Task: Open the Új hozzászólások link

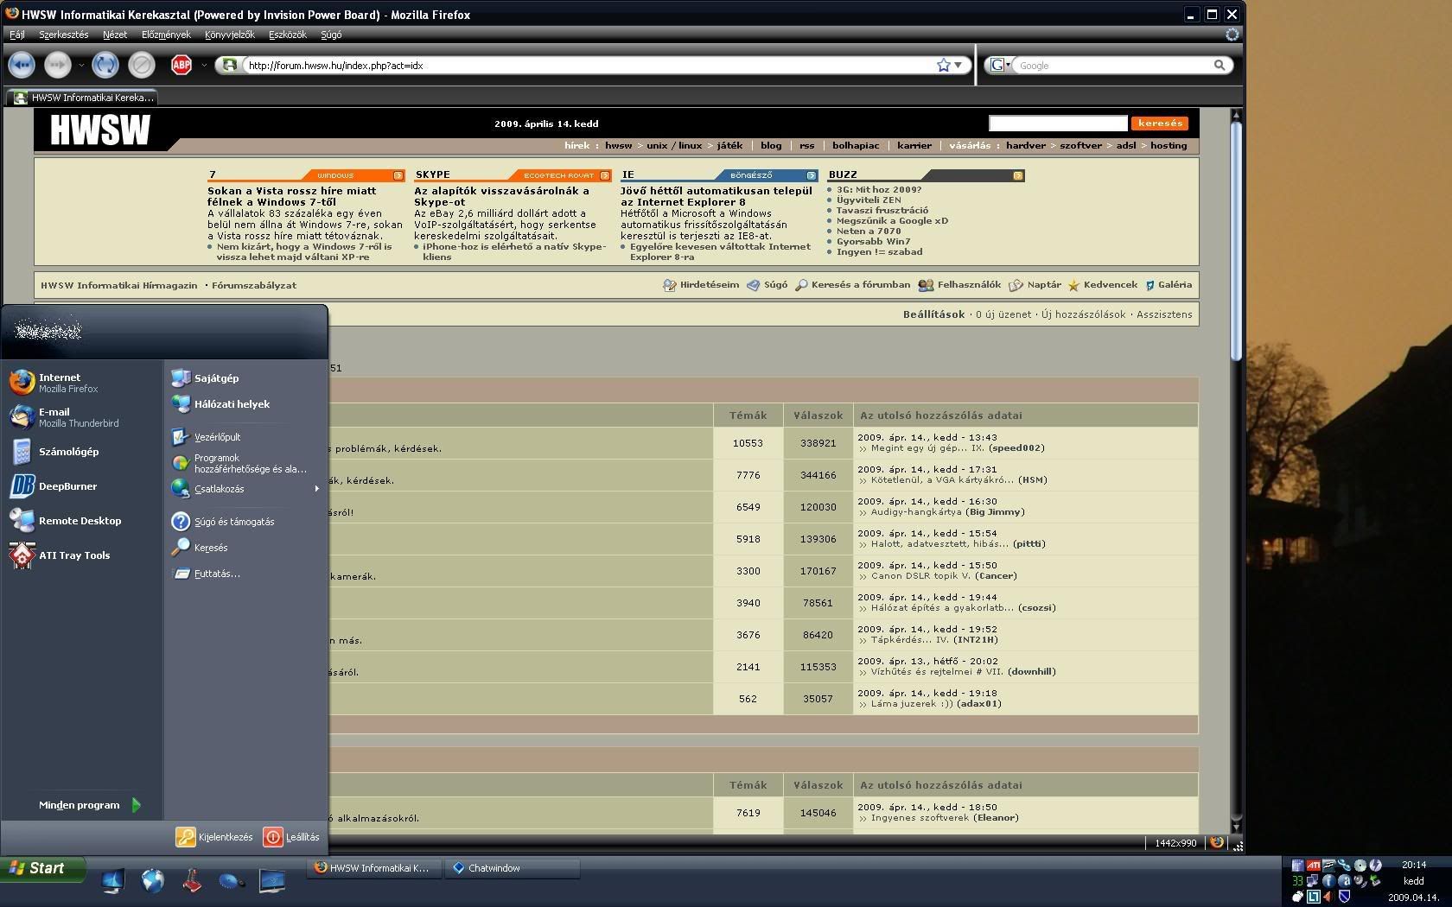Action: pyautogui.click(x=1084, y=314)
